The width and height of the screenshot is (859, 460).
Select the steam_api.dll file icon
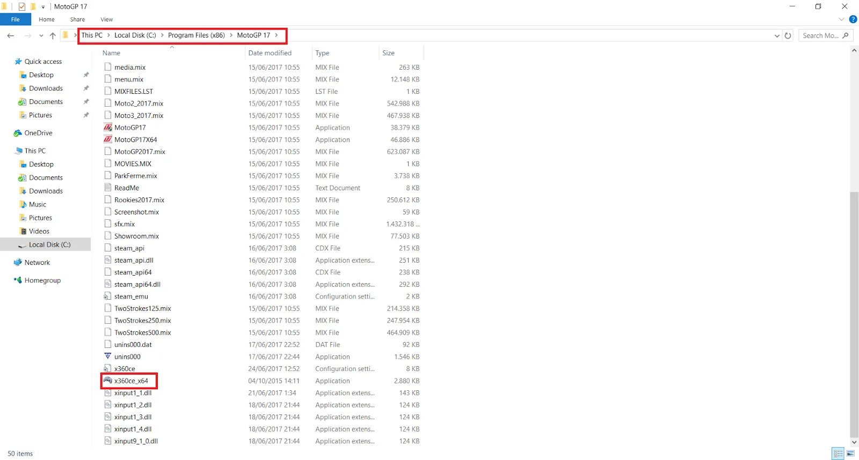pyautogui.click(x=107, y=260)
